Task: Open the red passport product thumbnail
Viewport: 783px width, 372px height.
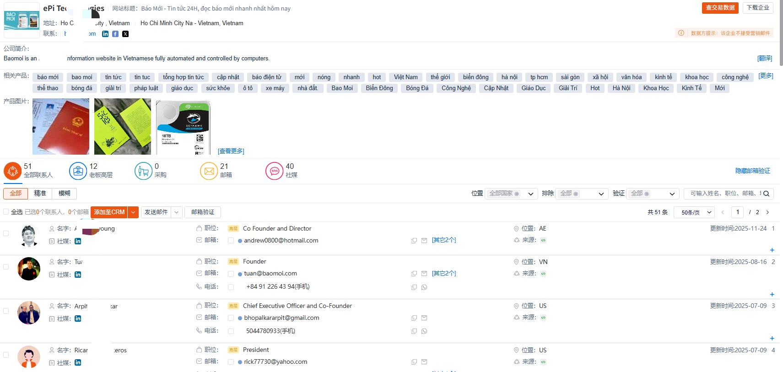Action: (61, 127)
